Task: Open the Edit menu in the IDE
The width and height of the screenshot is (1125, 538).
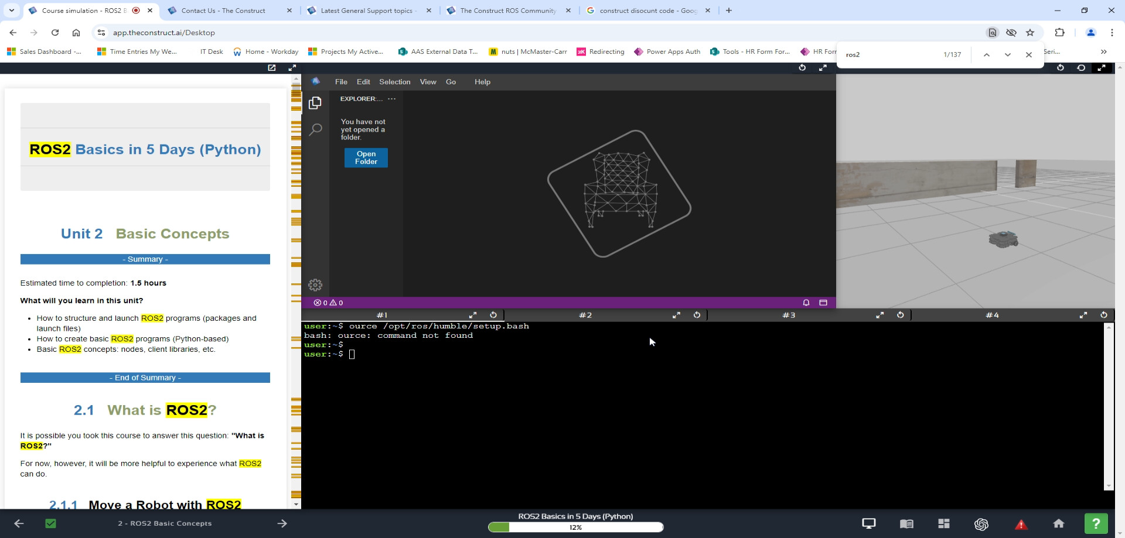Action: coord(363,82)
